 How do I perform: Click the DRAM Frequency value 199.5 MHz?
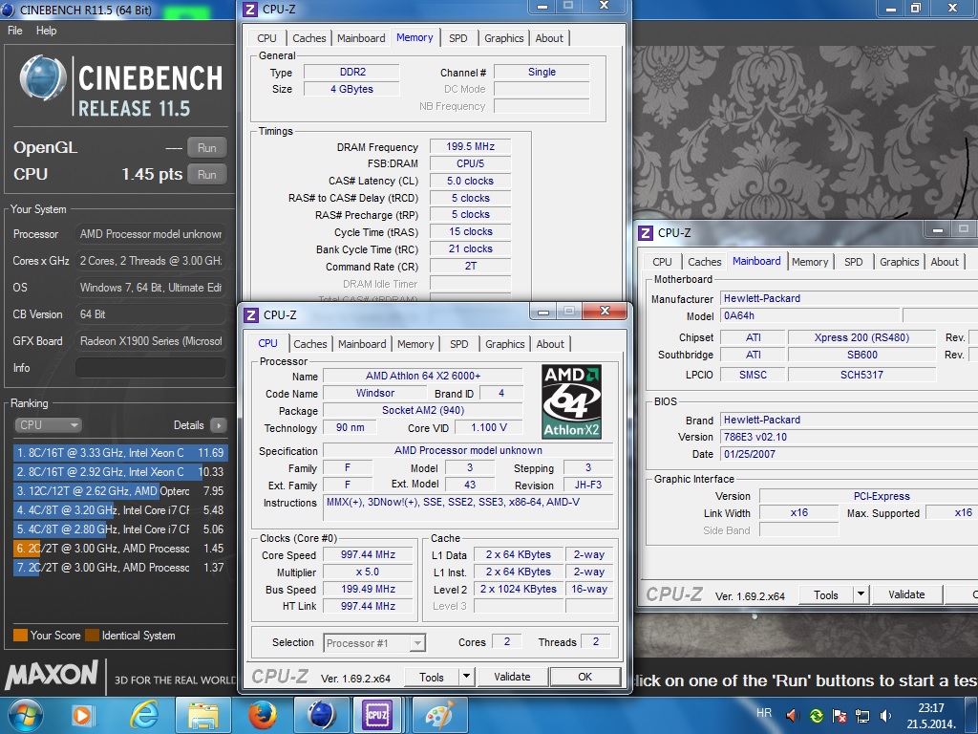(x=470, y=146)
